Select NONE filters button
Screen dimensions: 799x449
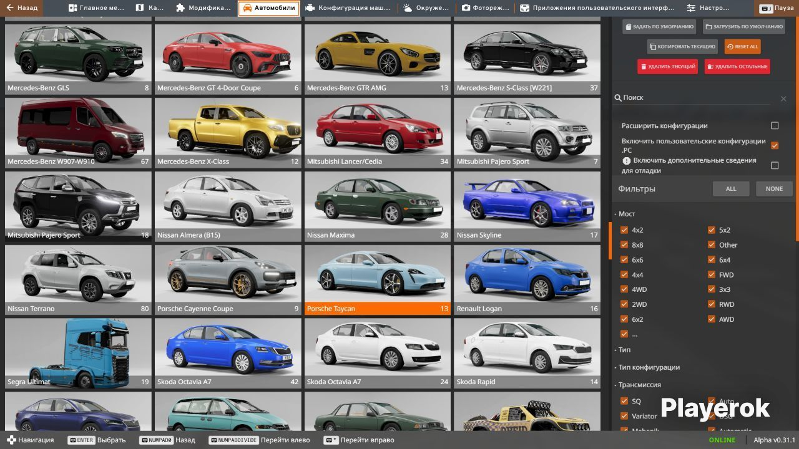774,189
